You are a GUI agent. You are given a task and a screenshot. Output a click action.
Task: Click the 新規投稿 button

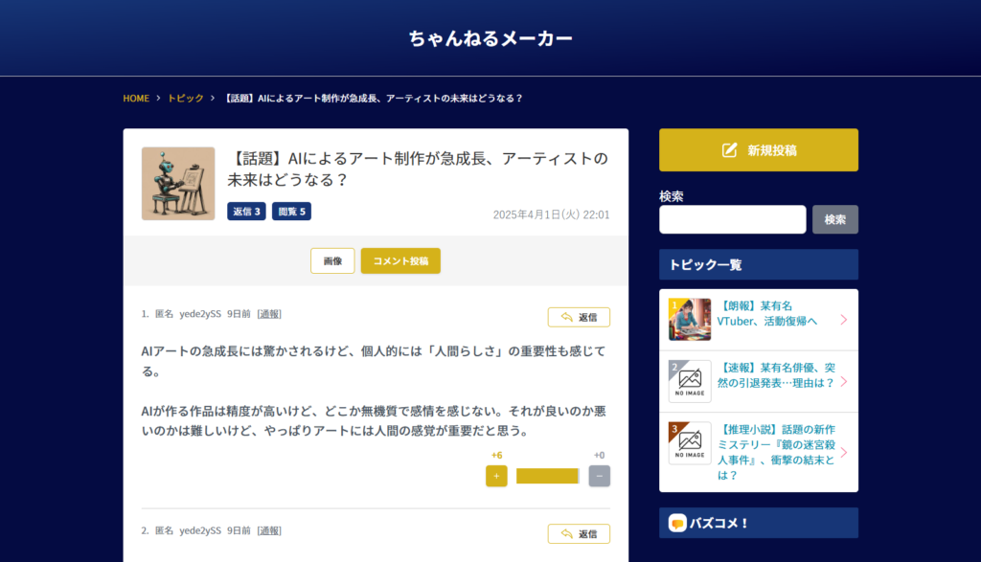pos(759,150)
